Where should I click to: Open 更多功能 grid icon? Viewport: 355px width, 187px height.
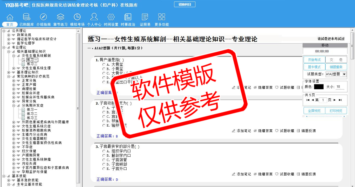162,17
